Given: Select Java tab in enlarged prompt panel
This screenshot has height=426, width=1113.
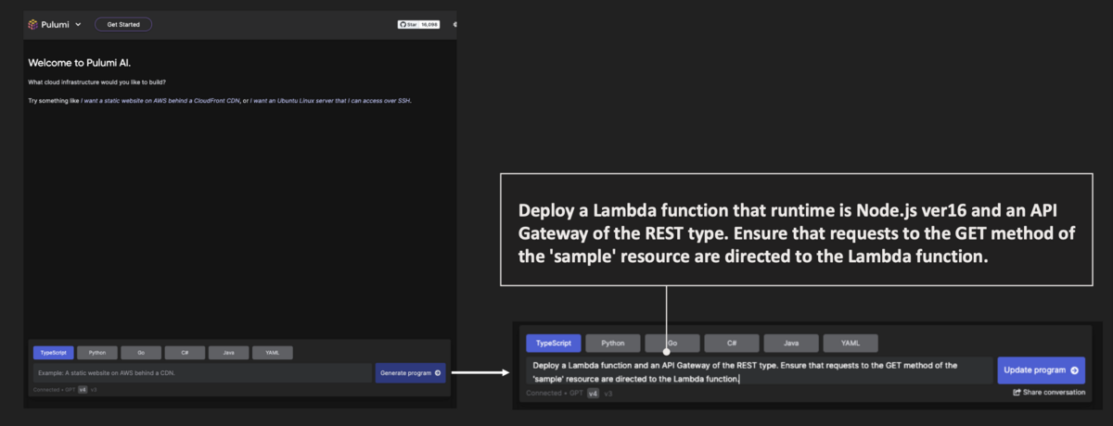Looking at the screenshot, I should (x=791, y=343).
